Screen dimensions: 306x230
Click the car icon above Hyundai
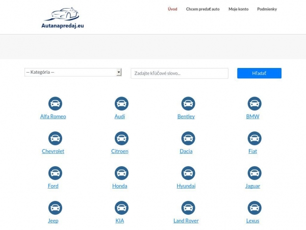click(188, 173)
